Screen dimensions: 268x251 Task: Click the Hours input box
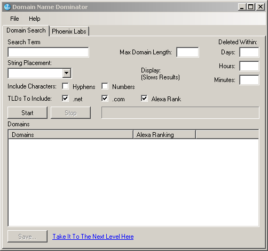tap(249, 66)
